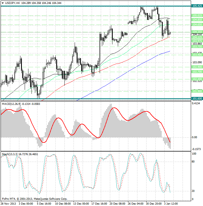The height and width of the screenshot is (206, 203).
Task: Click the 102.700 price level label
Action: (x=197, y=72)
